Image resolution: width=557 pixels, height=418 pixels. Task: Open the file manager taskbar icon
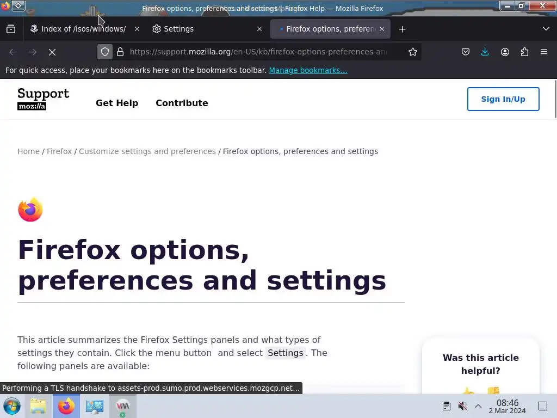tap(38, 406)
